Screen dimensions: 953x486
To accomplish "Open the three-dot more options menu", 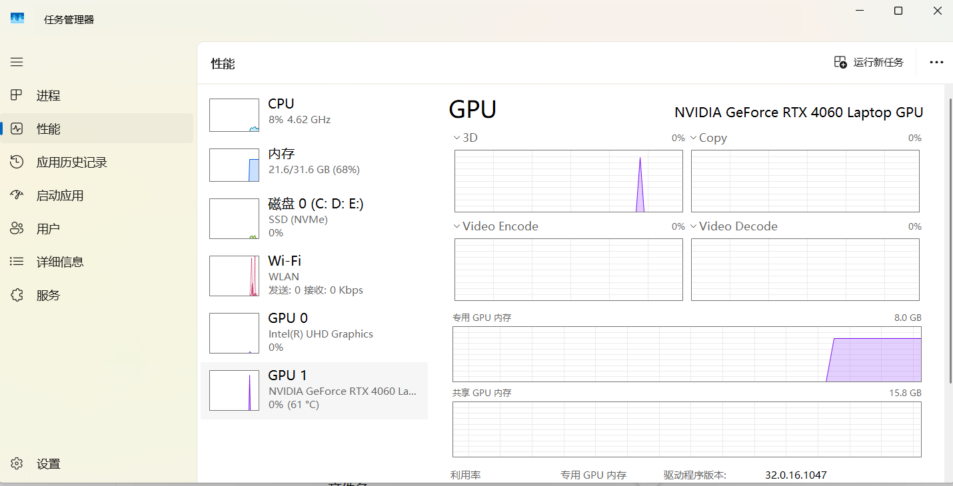I will tap(936, 62).
